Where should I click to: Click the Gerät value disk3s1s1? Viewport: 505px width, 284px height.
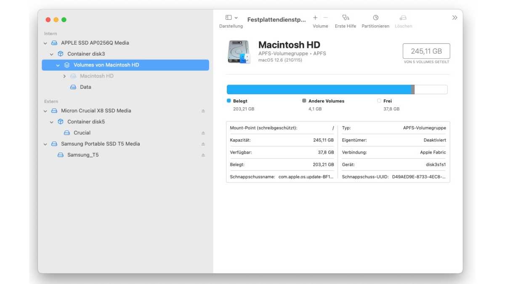point(436,165)
